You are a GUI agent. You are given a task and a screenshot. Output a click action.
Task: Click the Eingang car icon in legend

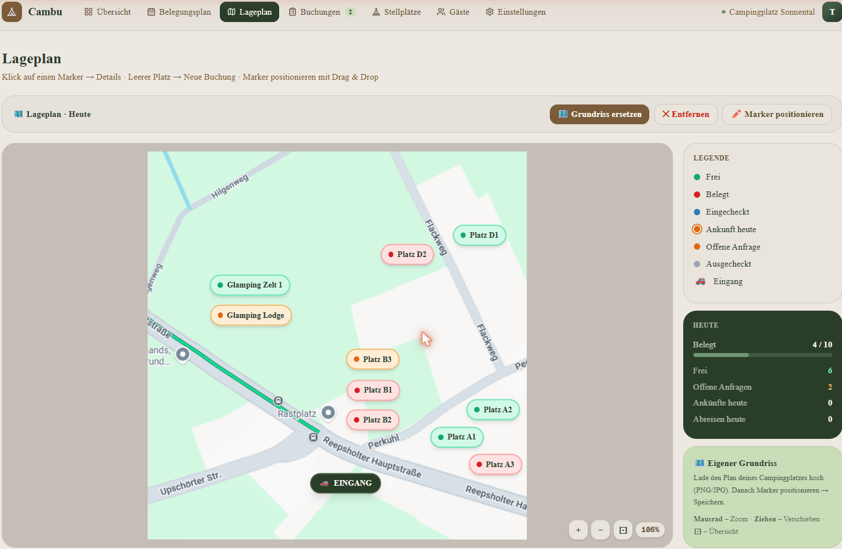700,281
